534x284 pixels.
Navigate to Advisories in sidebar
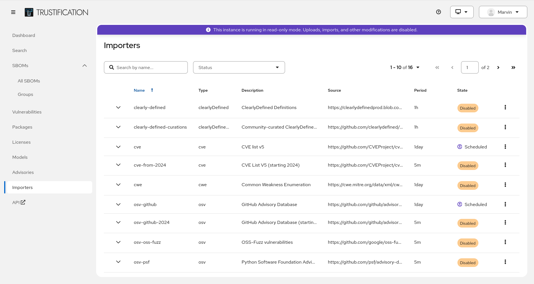pyautogui.click(x=23, y=172)
